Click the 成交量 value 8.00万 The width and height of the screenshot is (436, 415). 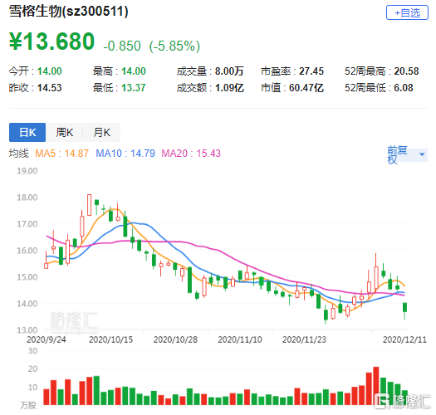click(x=229, y=71)
